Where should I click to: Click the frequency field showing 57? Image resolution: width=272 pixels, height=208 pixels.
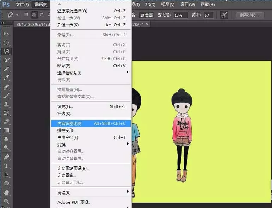208,15
